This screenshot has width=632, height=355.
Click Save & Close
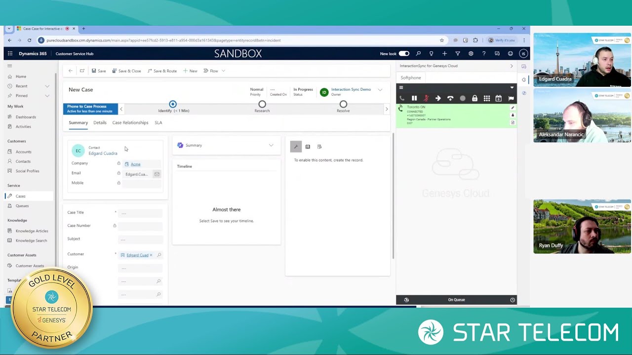click(x=126, y=71)
